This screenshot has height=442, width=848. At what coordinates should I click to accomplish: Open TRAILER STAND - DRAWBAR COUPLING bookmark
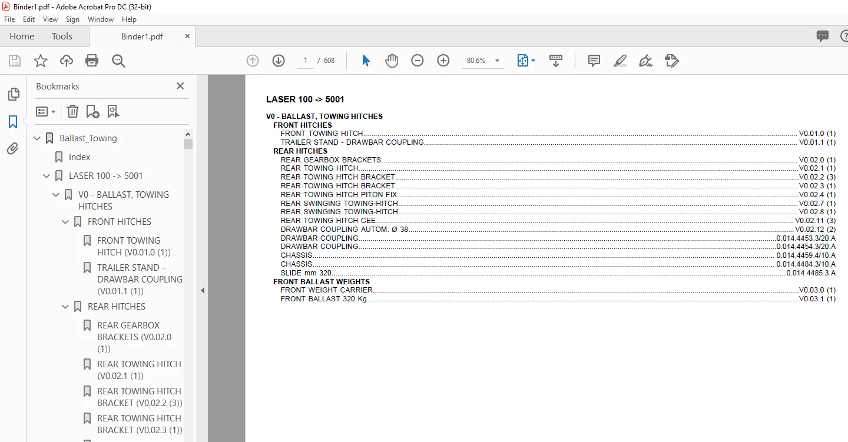tap(140, 280)
